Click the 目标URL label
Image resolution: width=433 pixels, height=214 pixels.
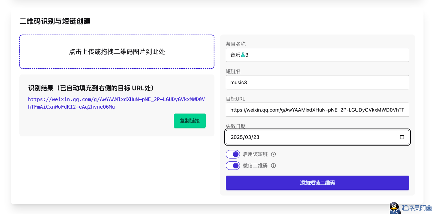(x=235, y=99)
